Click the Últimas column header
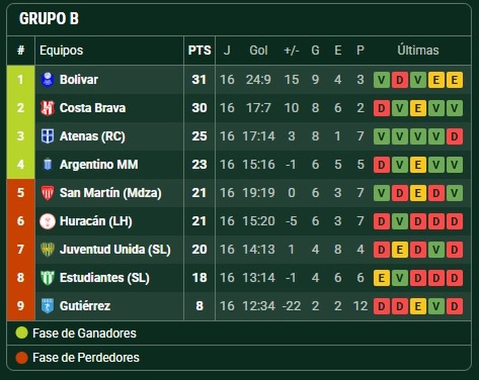This screenshot has height=380, width=479. click(418, 50)
